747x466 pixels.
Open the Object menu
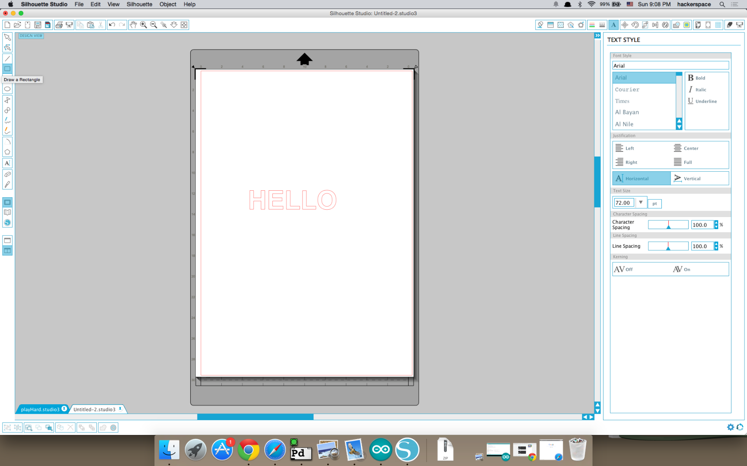168,4
